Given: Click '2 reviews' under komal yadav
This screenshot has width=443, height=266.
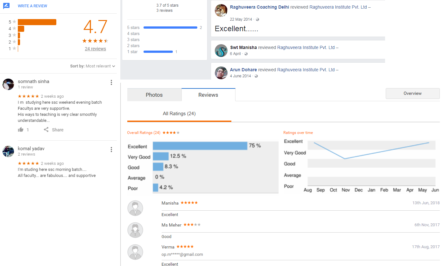Looking at the screenshot, I should tap(26, 154).
